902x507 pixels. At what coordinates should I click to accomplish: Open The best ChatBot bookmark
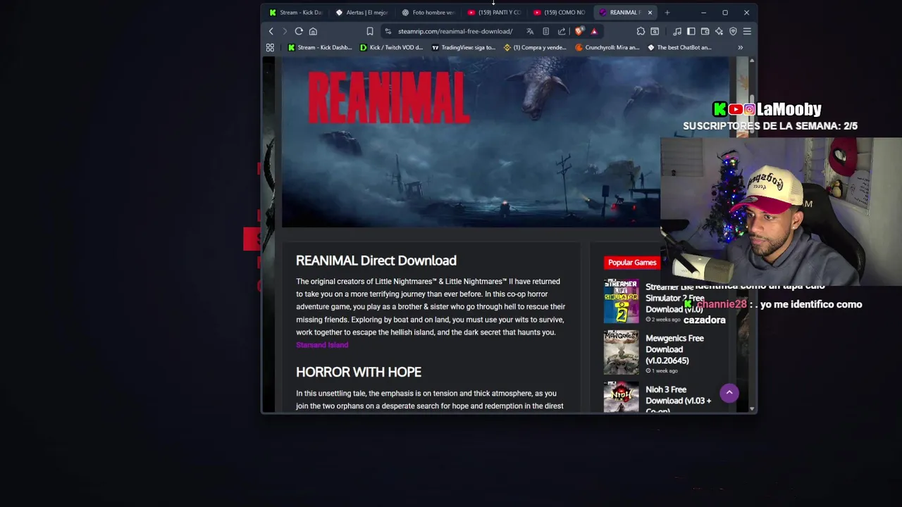680,47
